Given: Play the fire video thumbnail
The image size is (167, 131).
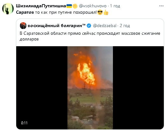Looking at the screenshot, I should (x=90, y=88).
